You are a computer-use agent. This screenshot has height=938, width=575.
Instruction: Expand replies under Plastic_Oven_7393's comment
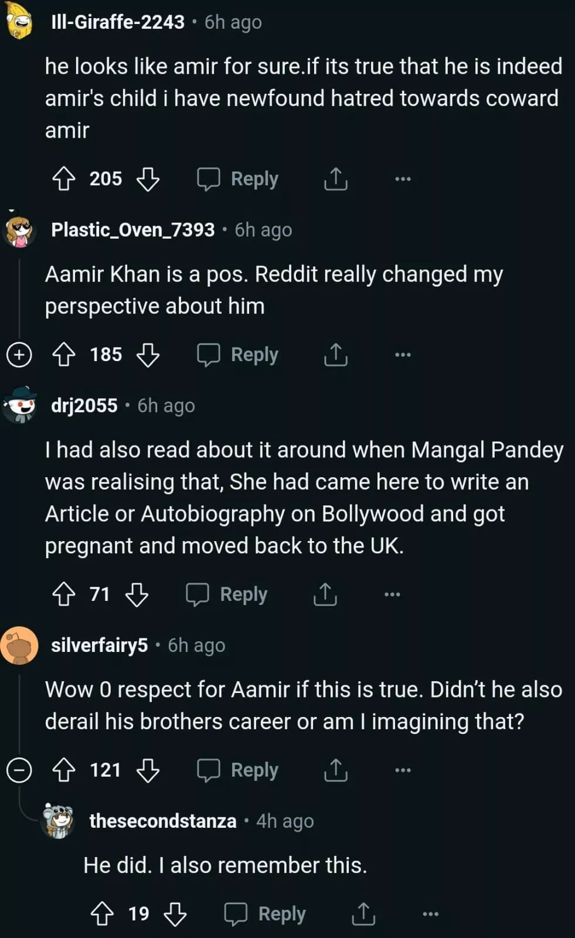tap(19, 355)
